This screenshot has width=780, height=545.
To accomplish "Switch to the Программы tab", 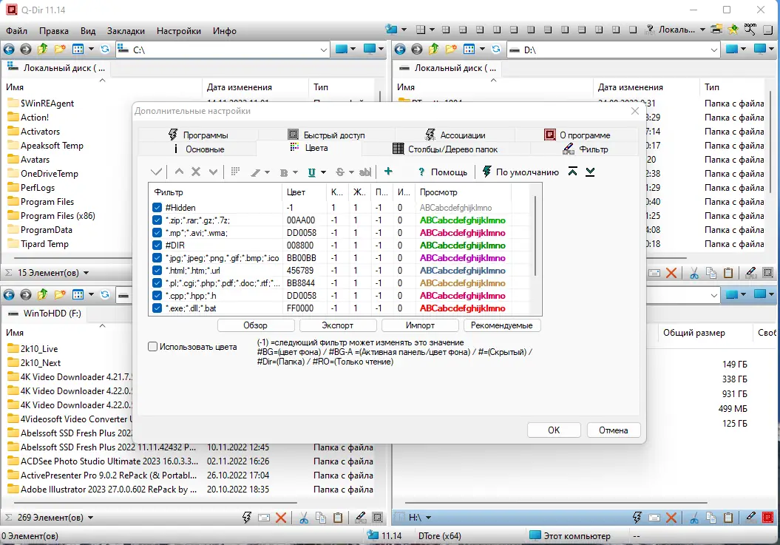I will [x=198, y=135].
